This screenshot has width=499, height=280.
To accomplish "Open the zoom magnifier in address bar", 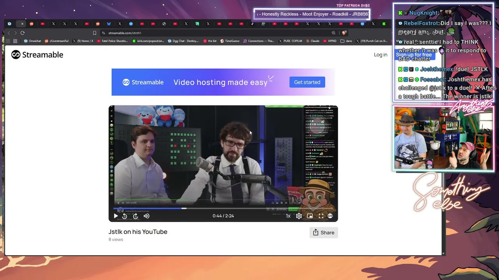I will pyautogui.click(x=333, y=33).
